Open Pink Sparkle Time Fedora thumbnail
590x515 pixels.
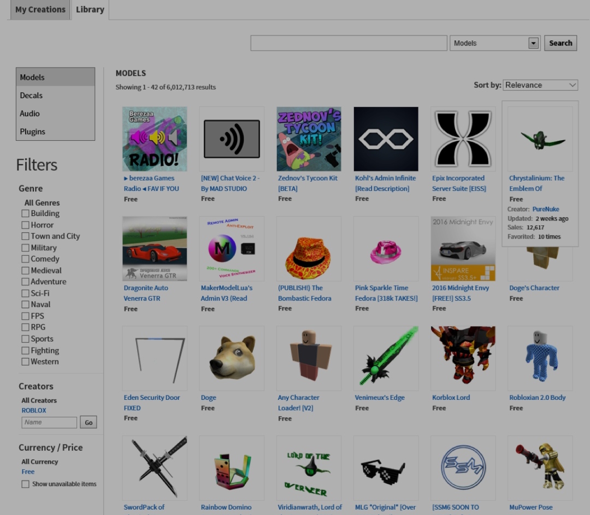pos(386,249)
